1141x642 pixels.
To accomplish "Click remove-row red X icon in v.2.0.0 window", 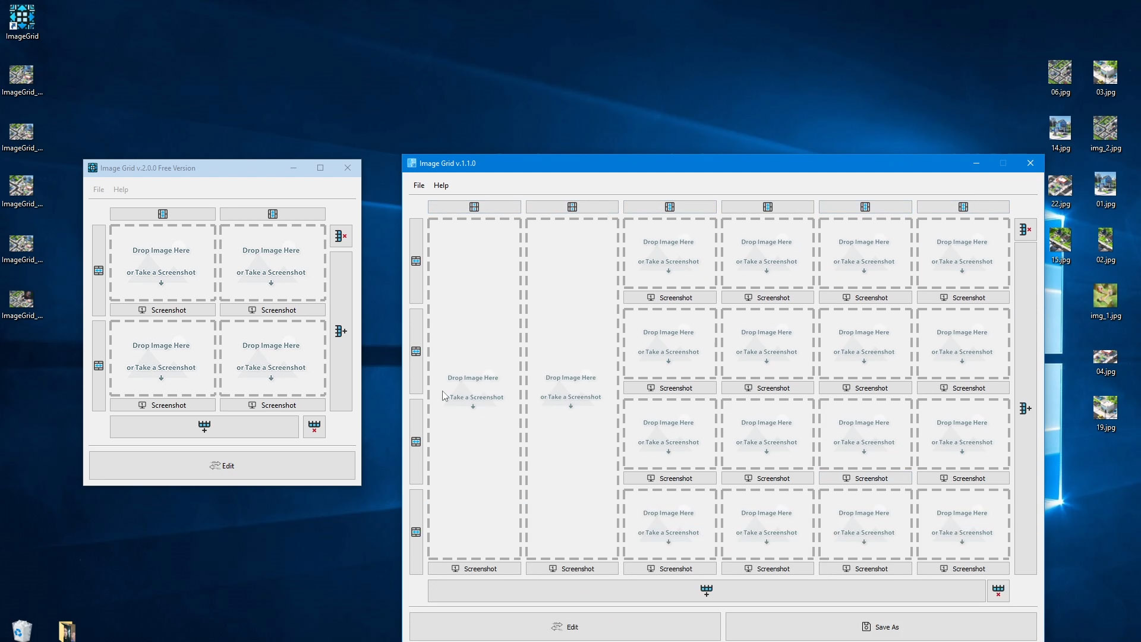I will click(314, 426).
